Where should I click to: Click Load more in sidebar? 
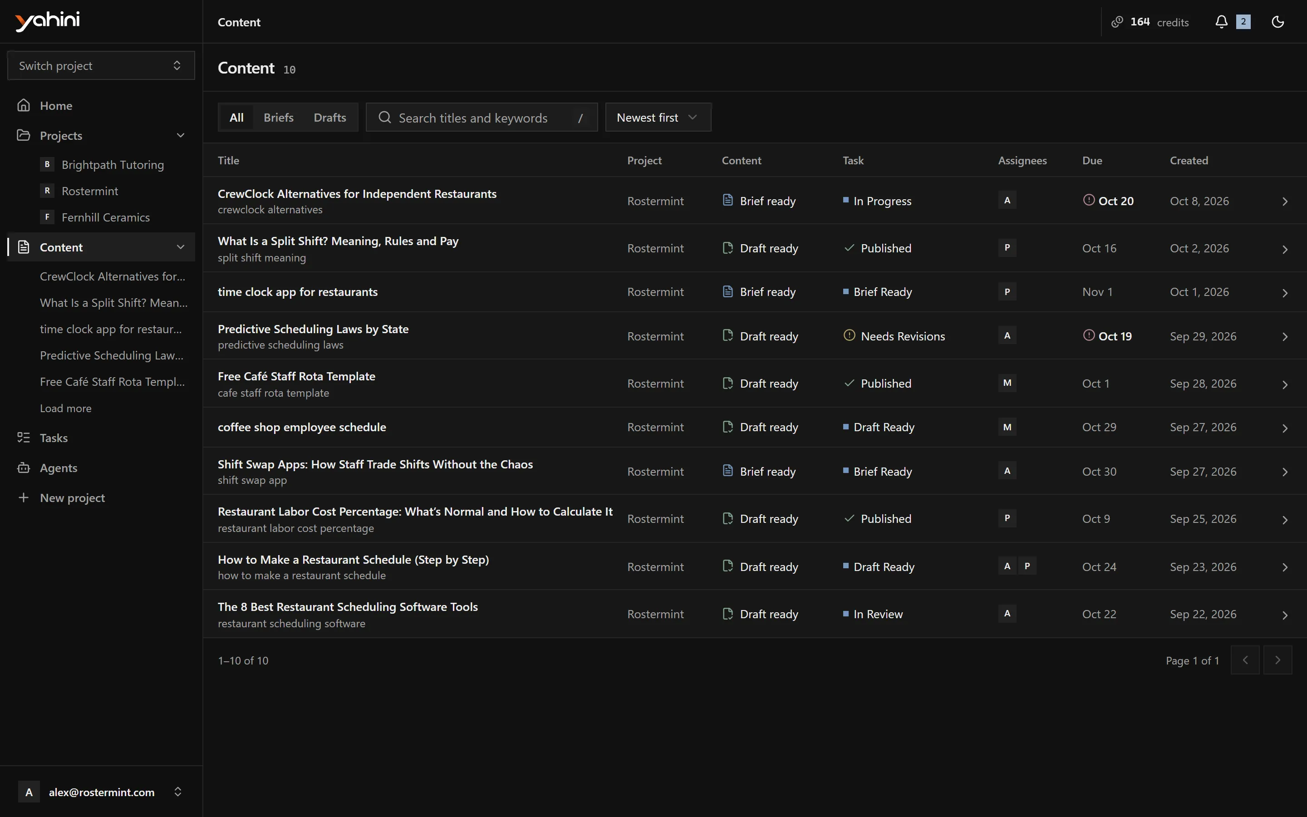click(x=65, y=408)
